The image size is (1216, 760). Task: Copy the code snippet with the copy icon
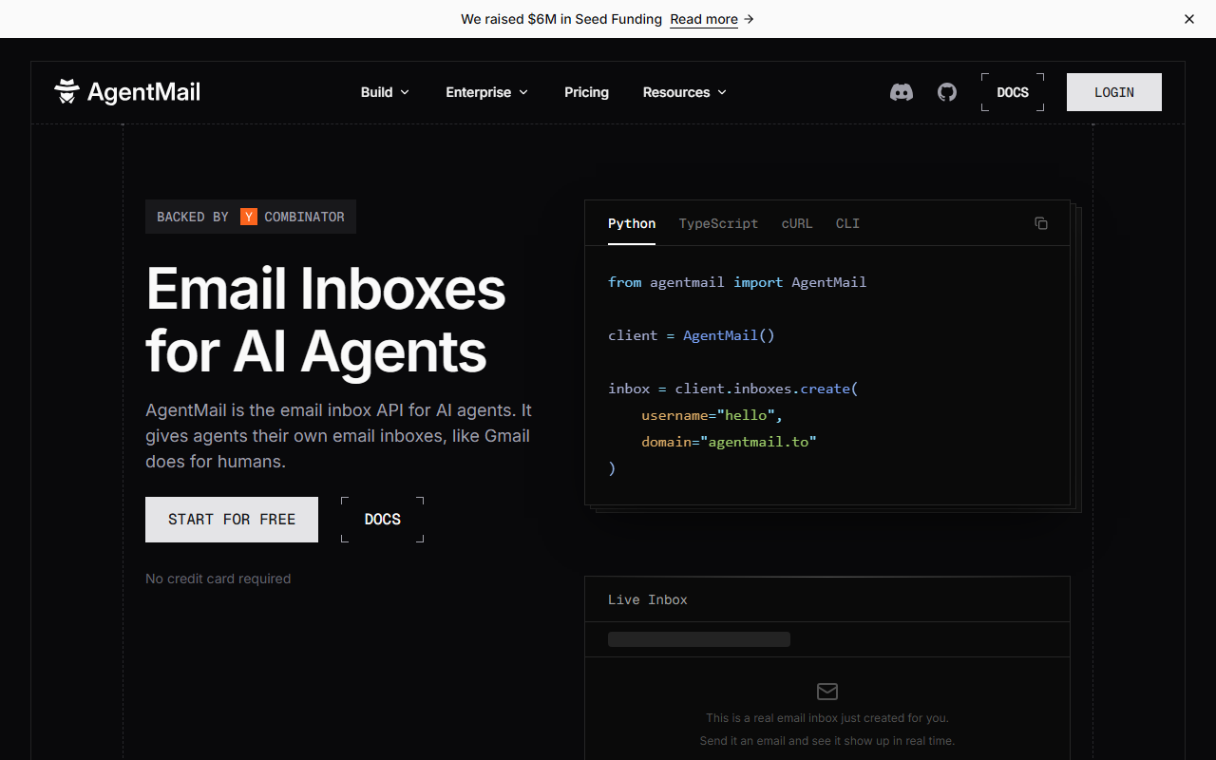tap(1041, 223)
